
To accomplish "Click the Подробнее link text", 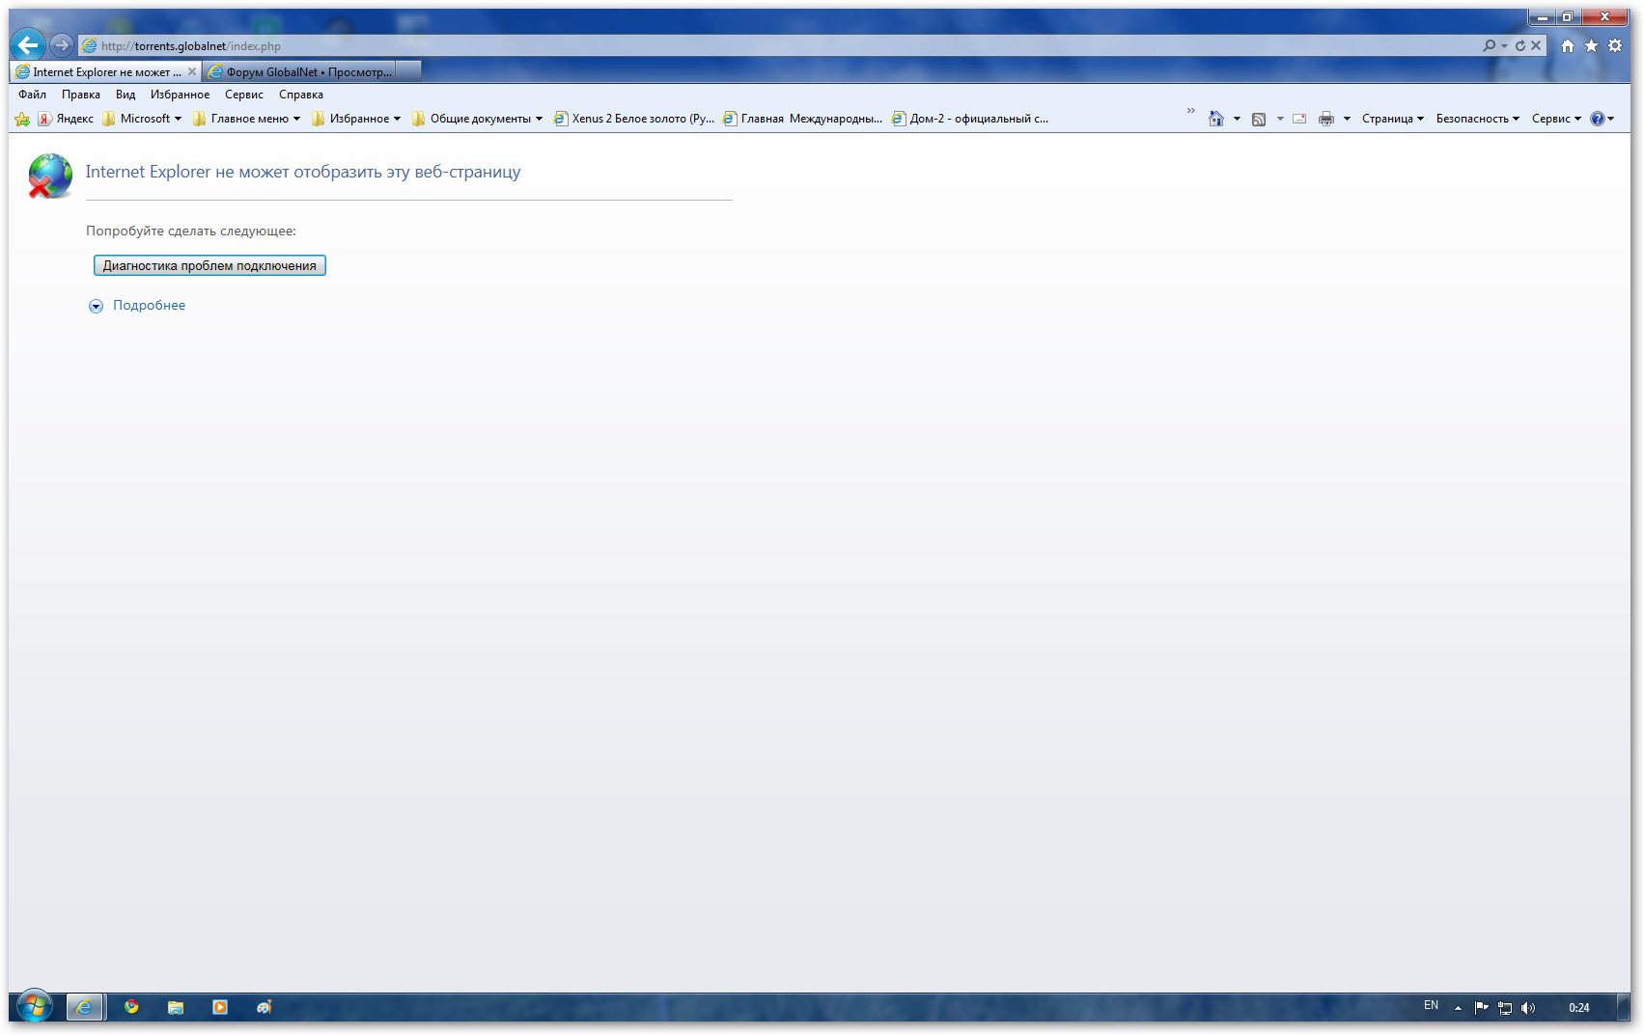I will coord(149,305).
